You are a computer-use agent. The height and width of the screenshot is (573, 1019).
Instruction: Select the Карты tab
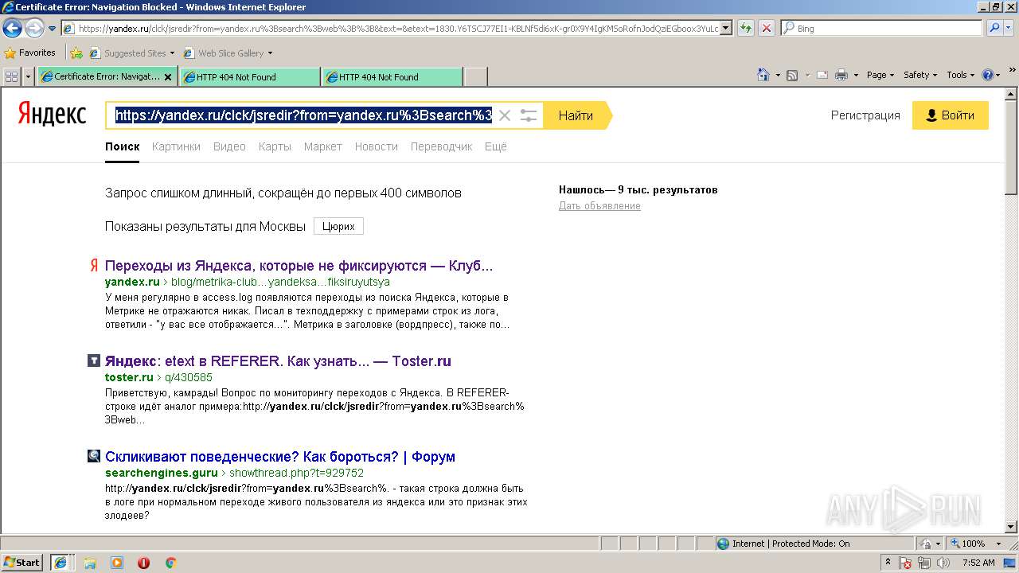tap(275, 146)
